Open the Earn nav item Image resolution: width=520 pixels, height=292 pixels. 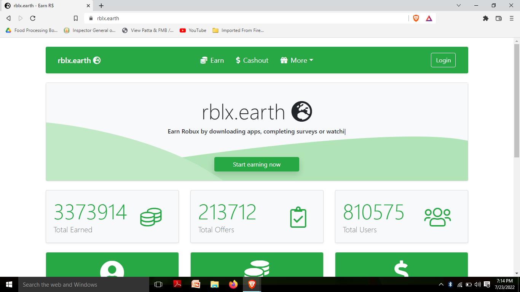(x=212, y=60)
